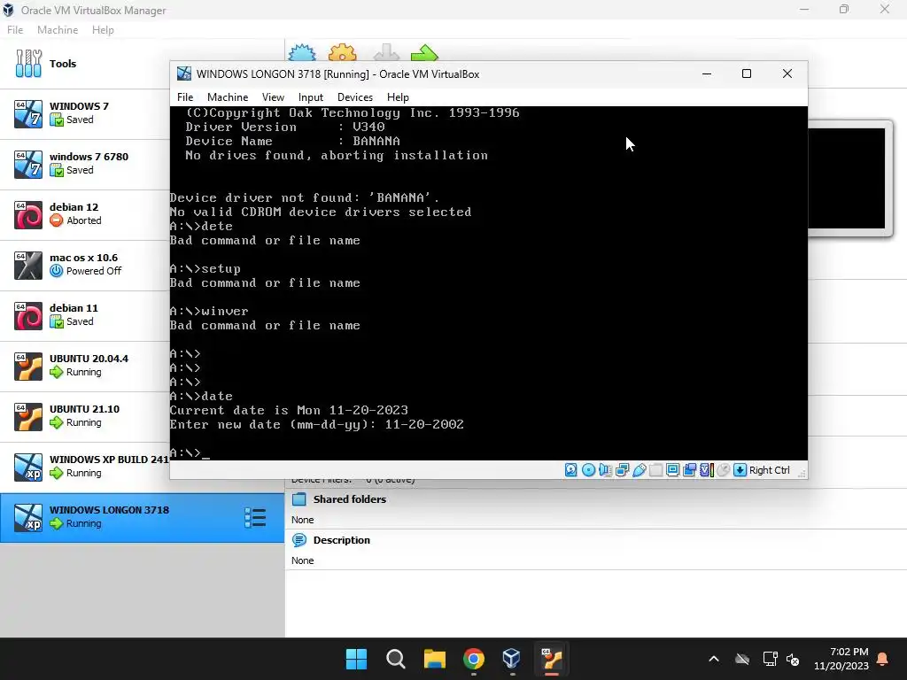The width and height of the screenshot is (907, 680).
Task: Open the VM window Help menu
Action: [x=398, y=97]
